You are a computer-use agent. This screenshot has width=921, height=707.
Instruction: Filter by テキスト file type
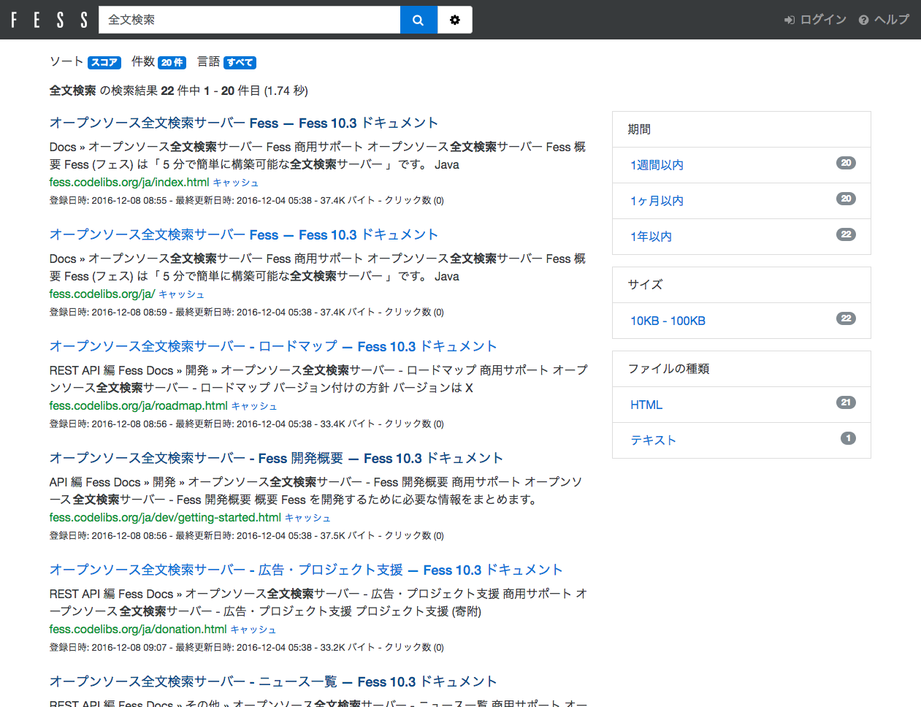[x=653, y=440]
